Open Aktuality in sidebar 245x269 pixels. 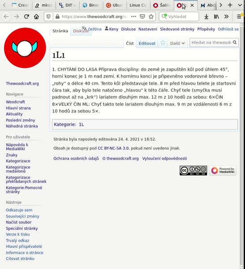point(14,114)
